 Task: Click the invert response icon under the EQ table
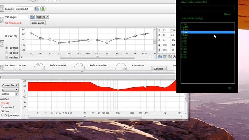(x=170, y=56)
